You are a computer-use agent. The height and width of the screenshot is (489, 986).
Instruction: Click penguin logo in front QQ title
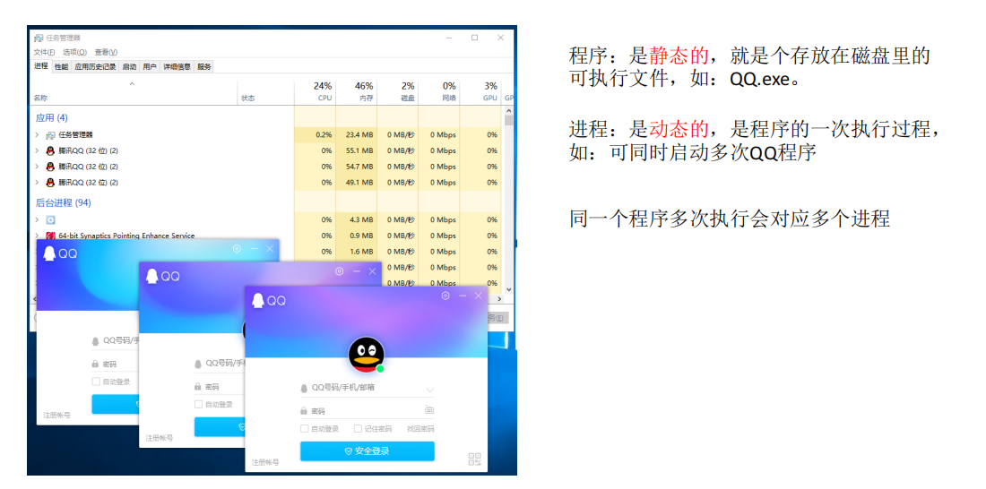pyautogui.click(x=258, y=300)
